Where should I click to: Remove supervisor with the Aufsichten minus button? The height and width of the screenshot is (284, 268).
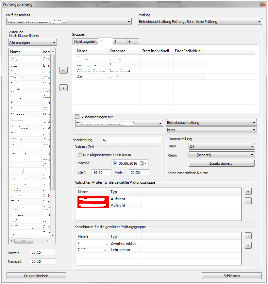click(x=248, y=201)
